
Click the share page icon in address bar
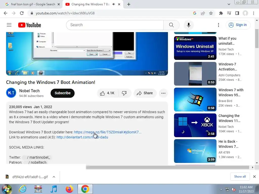(203, 13)
